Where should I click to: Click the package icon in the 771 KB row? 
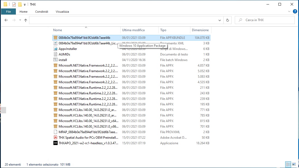pos(55,110)
